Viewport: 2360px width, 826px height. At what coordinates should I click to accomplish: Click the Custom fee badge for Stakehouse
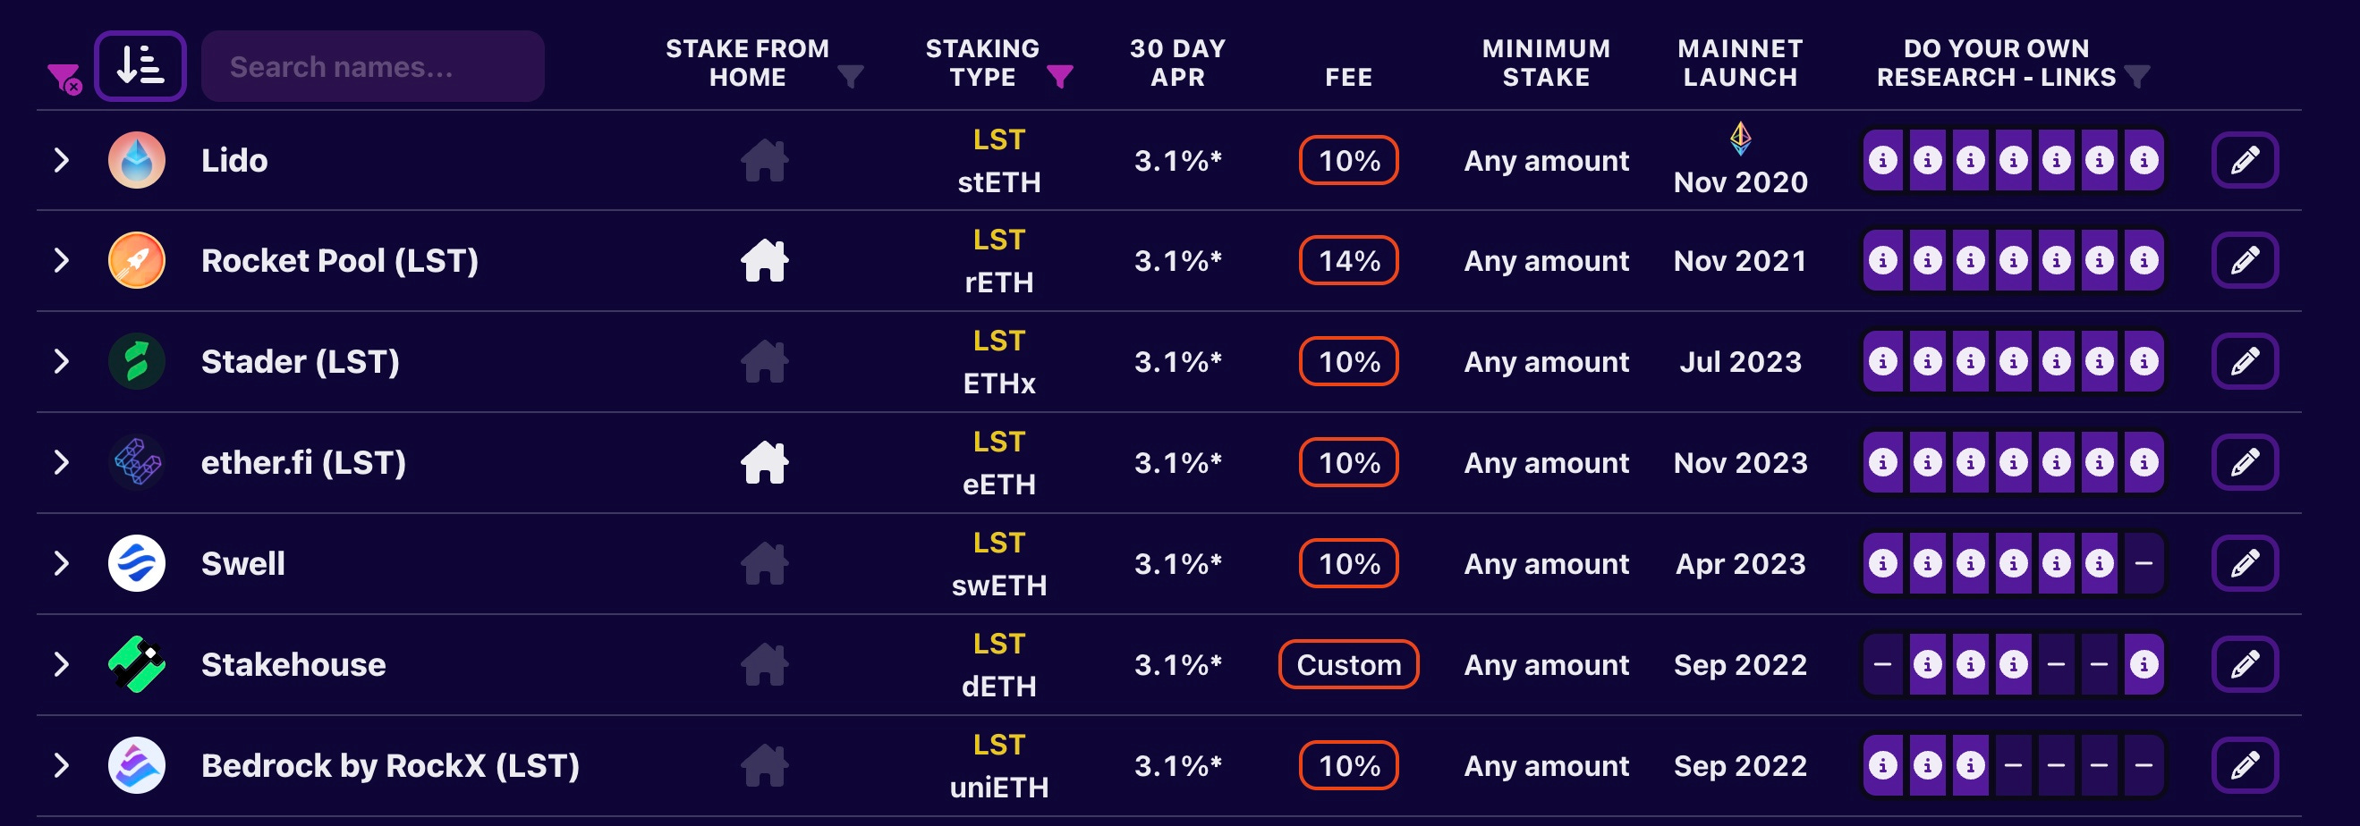1348,664
